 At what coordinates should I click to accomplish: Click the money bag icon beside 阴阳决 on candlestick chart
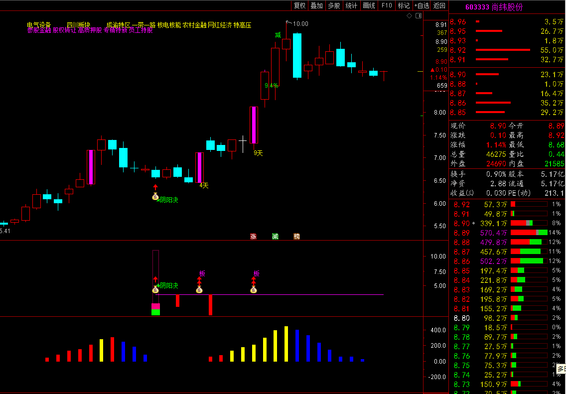[155, 197]
